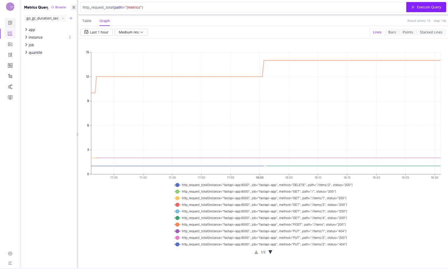The image size is (448, 269).
Task: Click inside the PromQL query input field
Action: tap(241, 7)
